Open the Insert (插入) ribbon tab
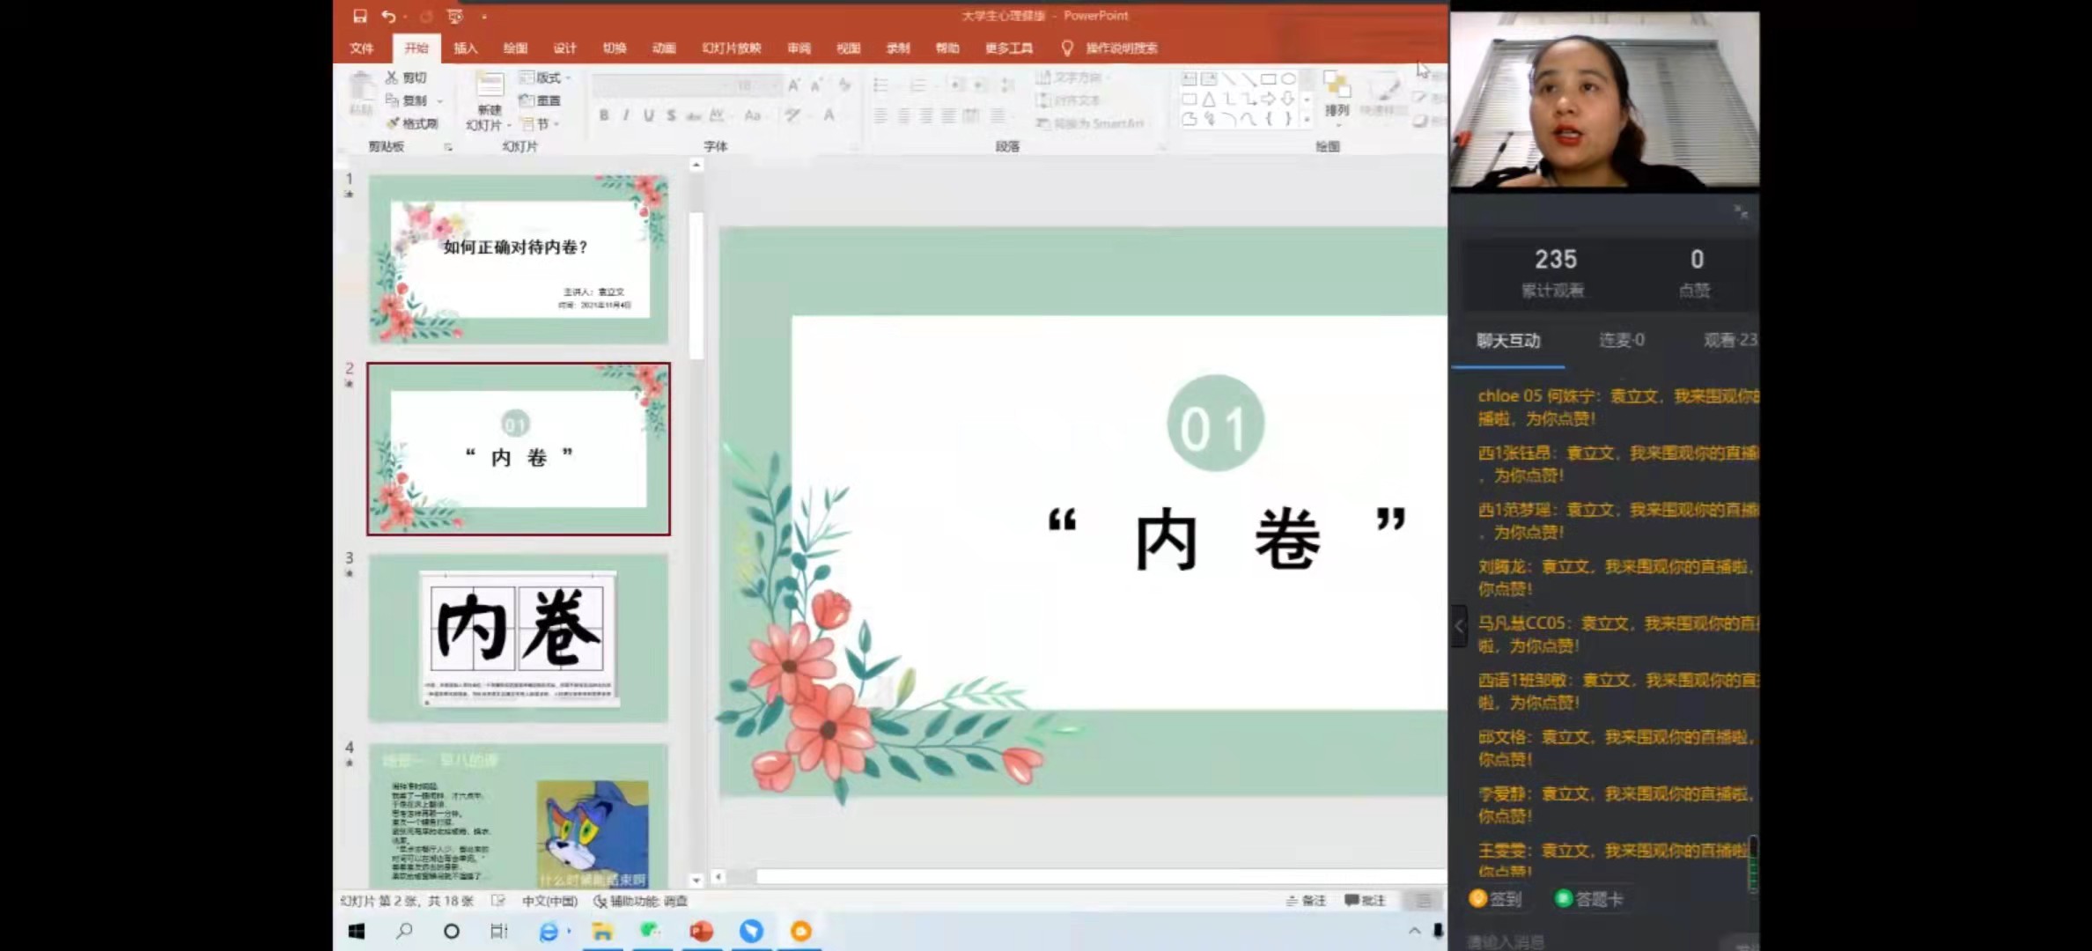 pyautogui.click(x=465, y=48)
